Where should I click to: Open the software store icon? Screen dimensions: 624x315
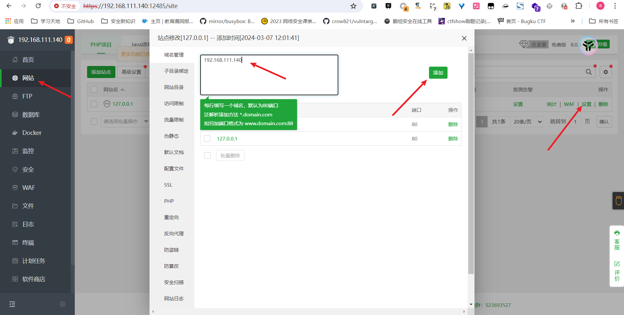(15, 279)
